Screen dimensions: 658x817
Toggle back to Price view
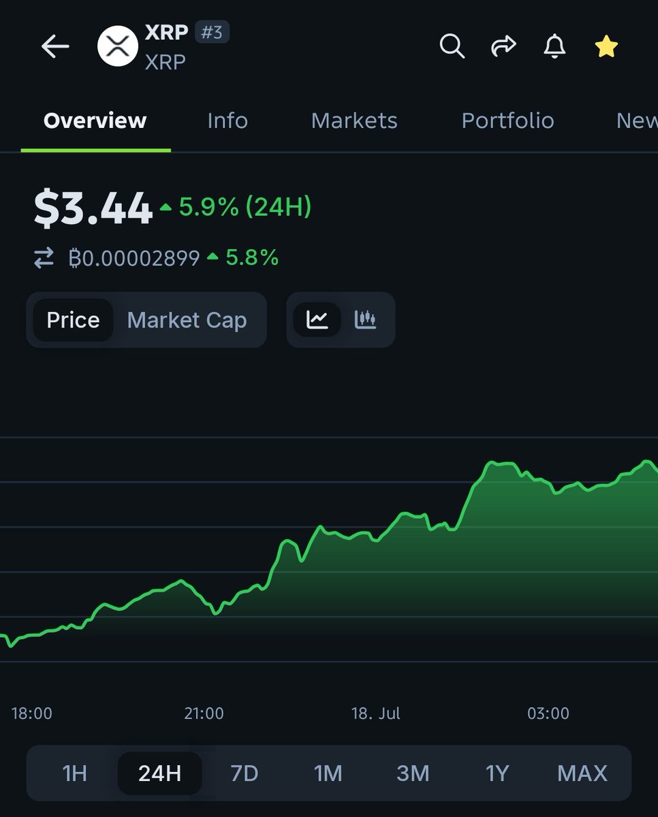coord(72,319)
